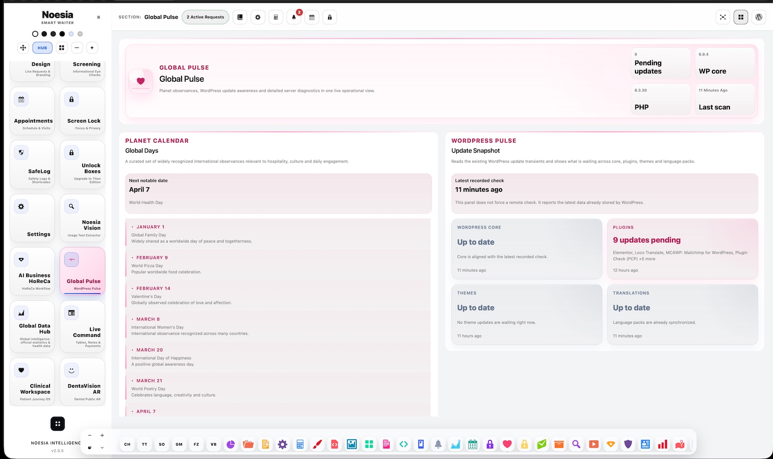773x459 pixels.
Task: Toggle the focus mode button left of grid view
Action: tap(723, 17)
